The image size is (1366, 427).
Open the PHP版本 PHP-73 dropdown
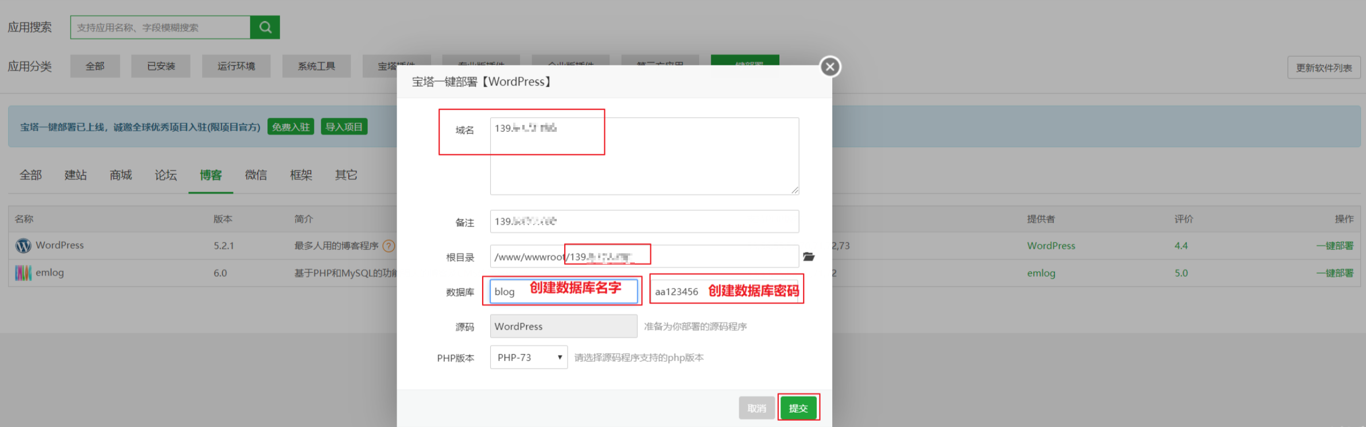tap(529, 357)
